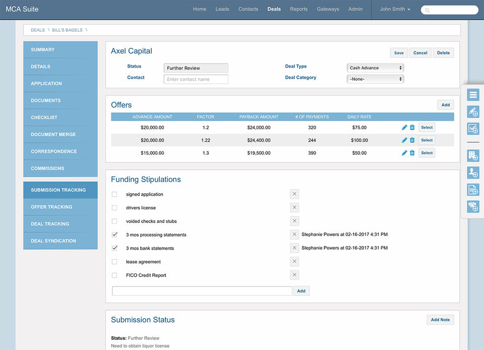Screen dimensions: 484x350
Task: Tick the lease agreement checkbox
Action: pos(114,262)
